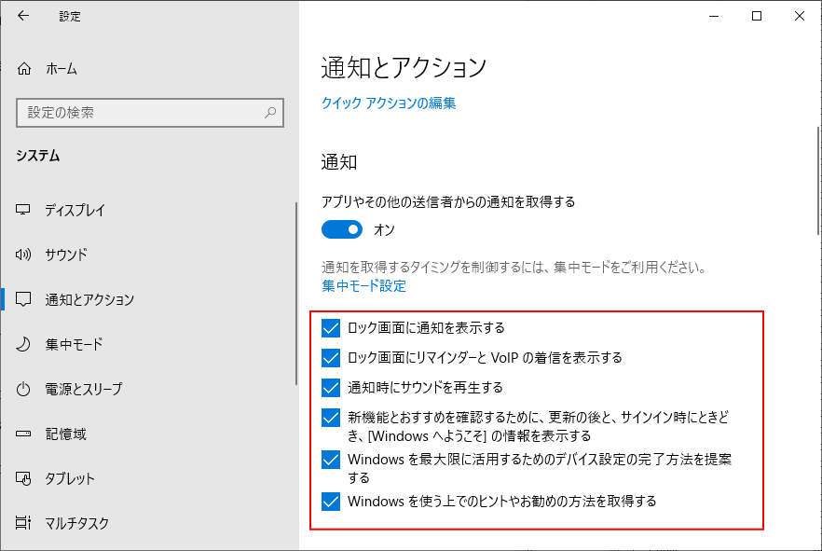This screenshot has height=551, width=822.
Task: Click the 電源とスリープ power icon
Action: pos(23,389)
